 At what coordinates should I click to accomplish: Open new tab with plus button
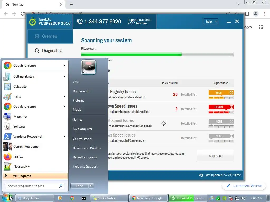(71, 4)
